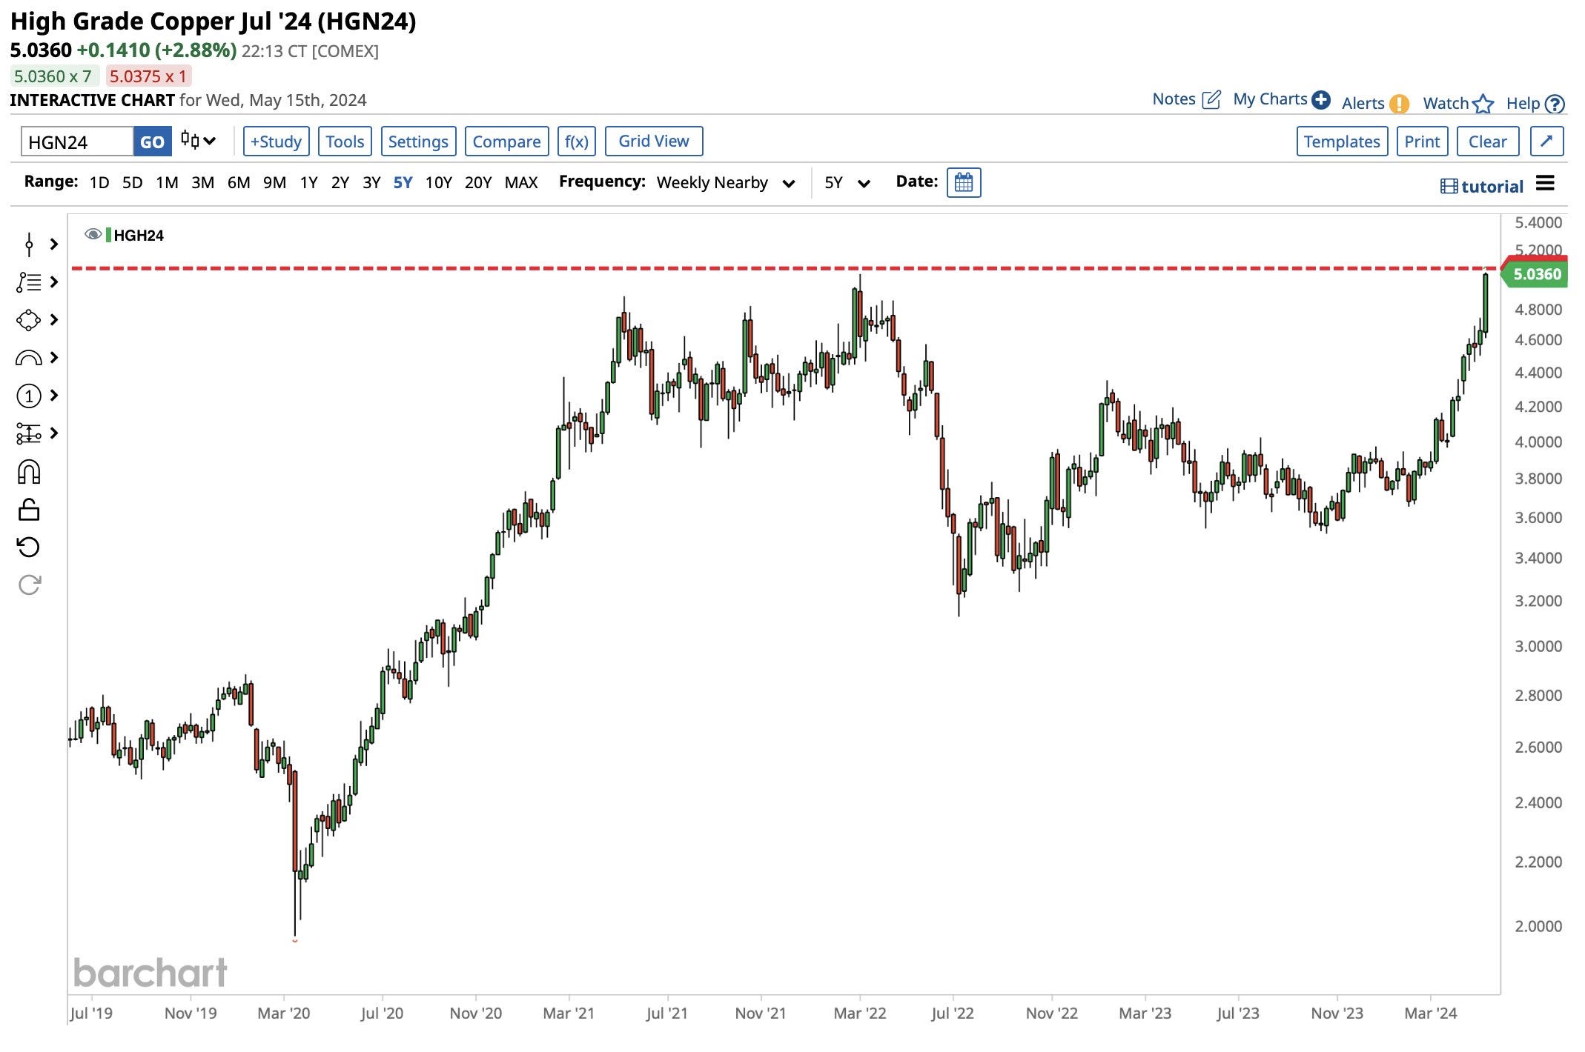The height and width of the screenshot is (1052, 1585).
Task: Select the Fibonacci arc drawing tool
Action: coord(28,358)
